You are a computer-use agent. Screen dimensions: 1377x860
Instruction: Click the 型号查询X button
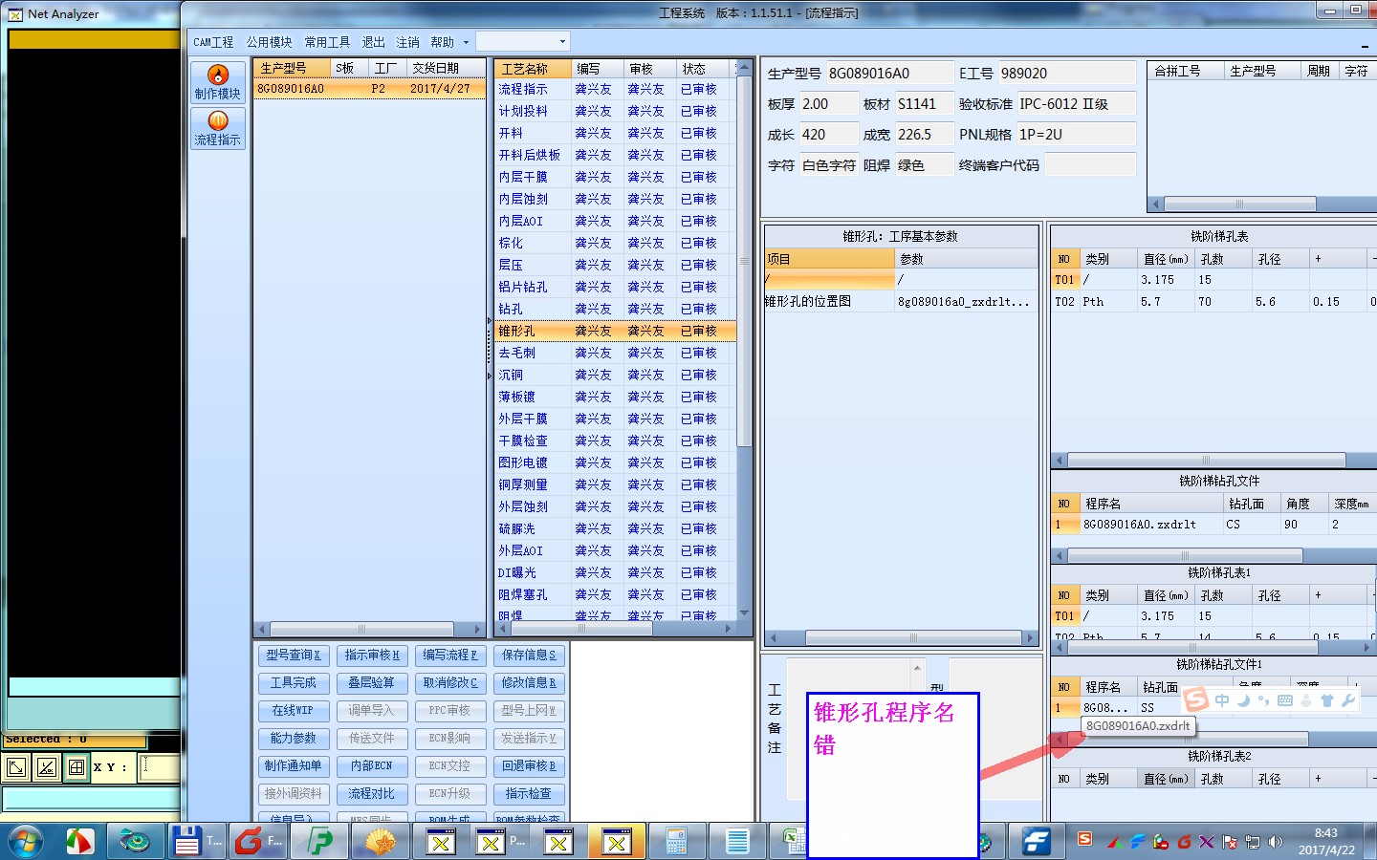point(294,656)
